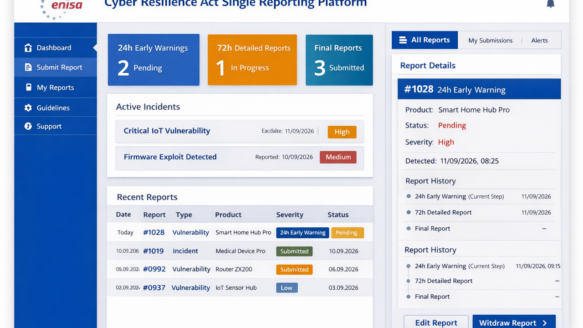583x328 pixels.
Task: Open the Final Reports submitted card
Action: (x=339, y=60)
